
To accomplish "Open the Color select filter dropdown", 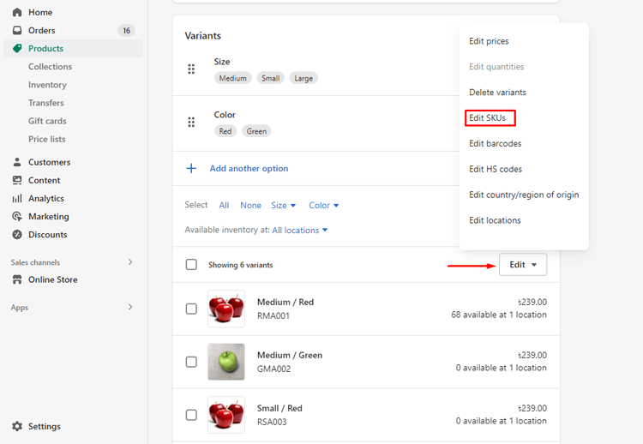I will point(324,206).
